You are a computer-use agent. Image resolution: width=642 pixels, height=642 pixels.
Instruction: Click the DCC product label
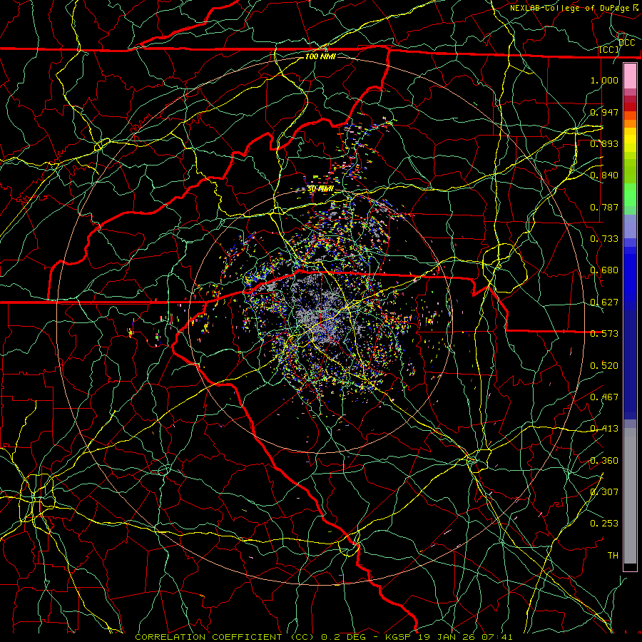(x=627, y=43)
